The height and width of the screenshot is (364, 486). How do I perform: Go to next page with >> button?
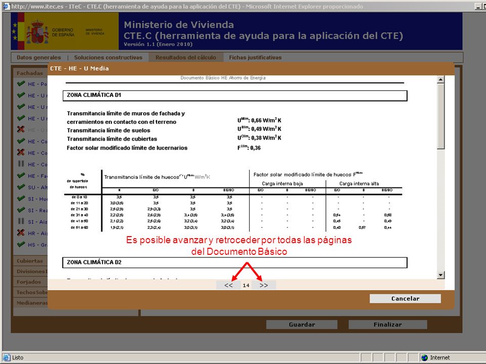coord(264,285)
